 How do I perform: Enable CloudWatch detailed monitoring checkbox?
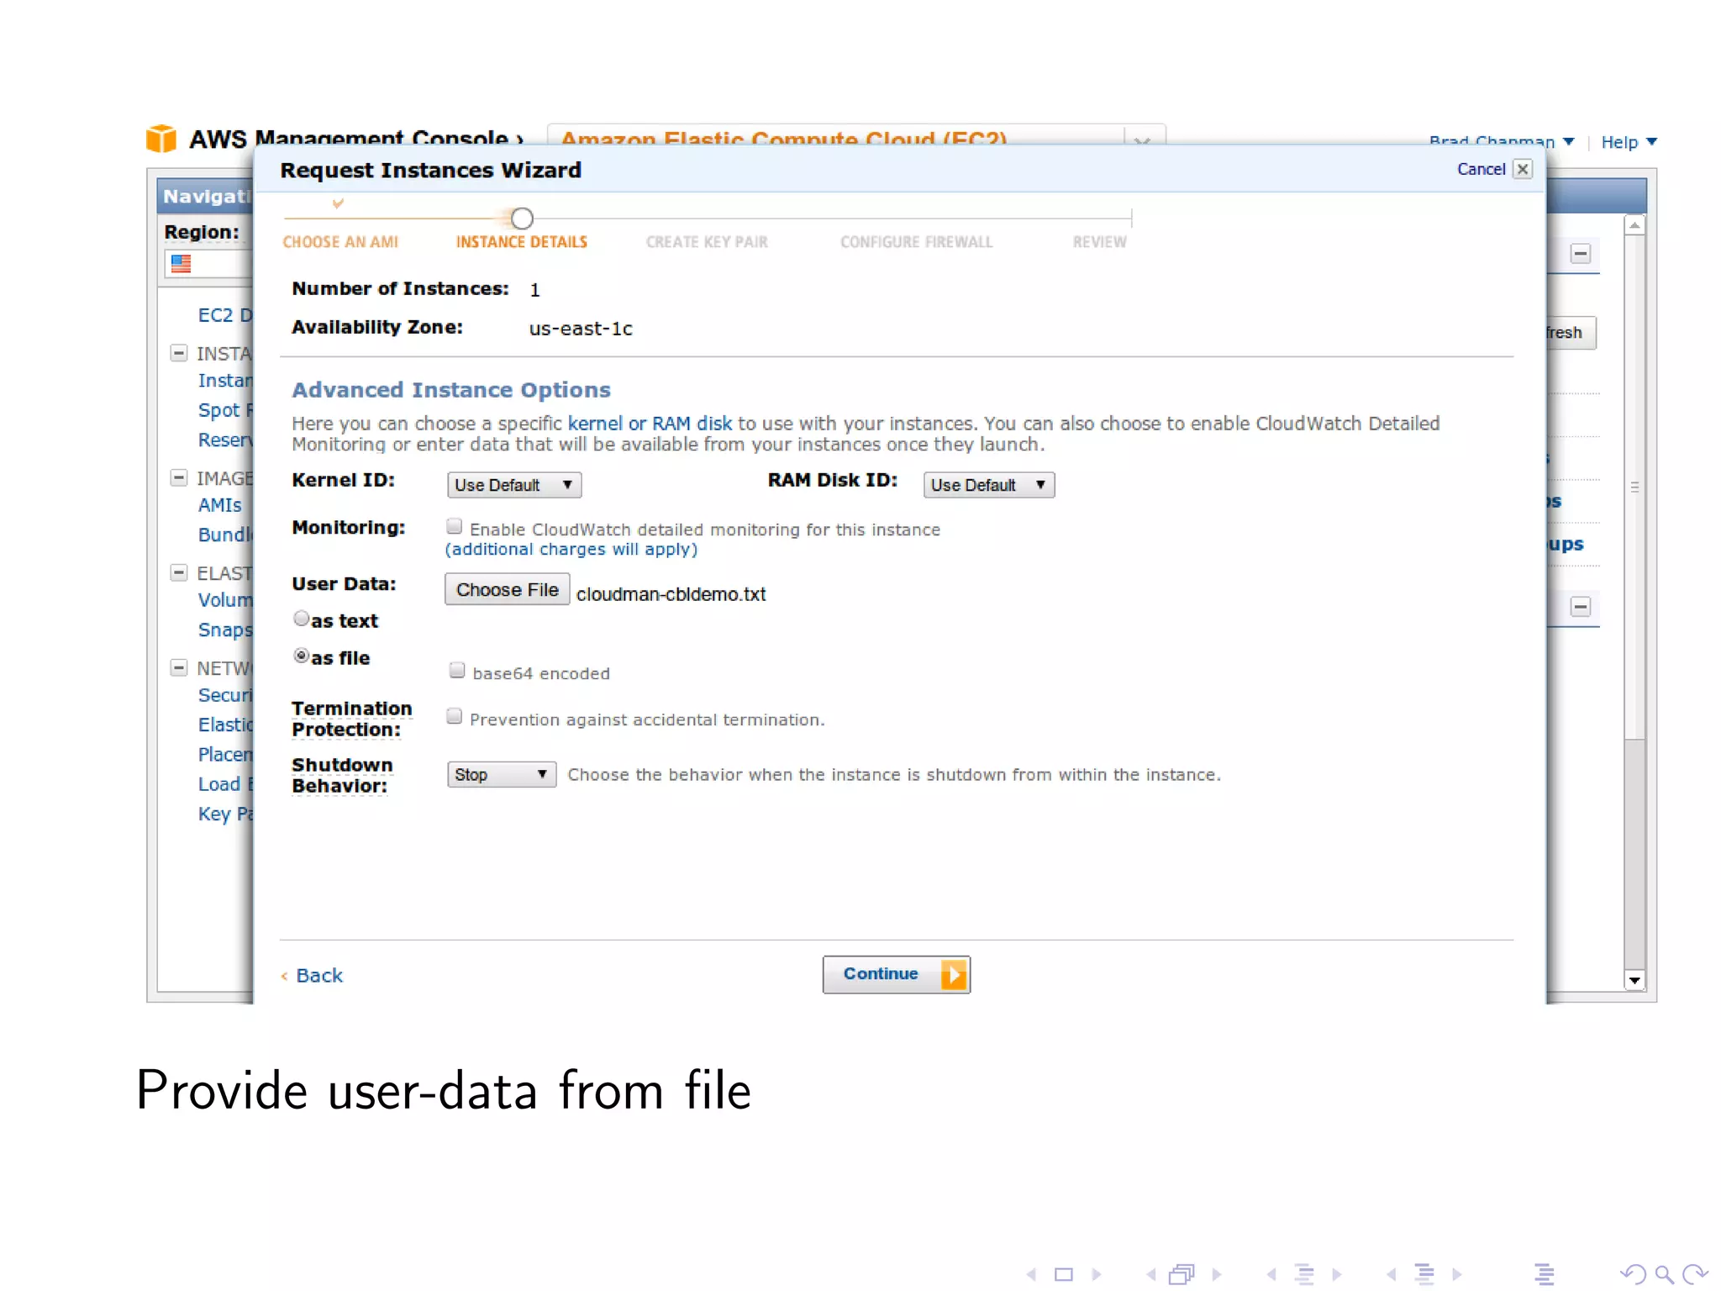[454, 527]
